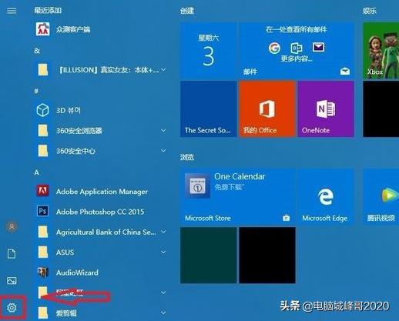
Task: Launch Microsoft Edge tile
Action: point(326,196)
